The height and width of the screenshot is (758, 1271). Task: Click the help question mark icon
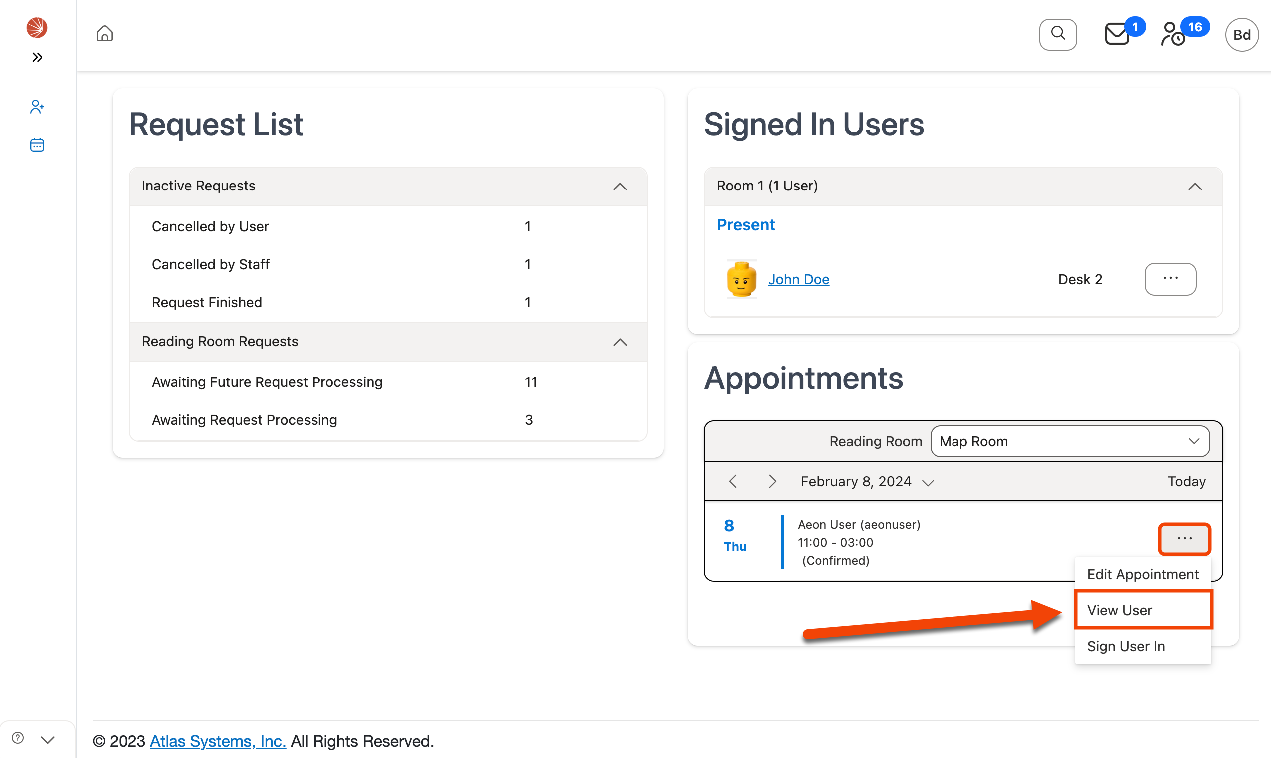17,737
